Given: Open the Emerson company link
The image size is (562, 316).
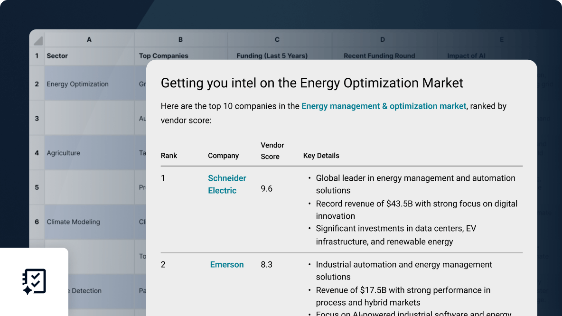Looking at the screenshot, I should coord(227,265).
